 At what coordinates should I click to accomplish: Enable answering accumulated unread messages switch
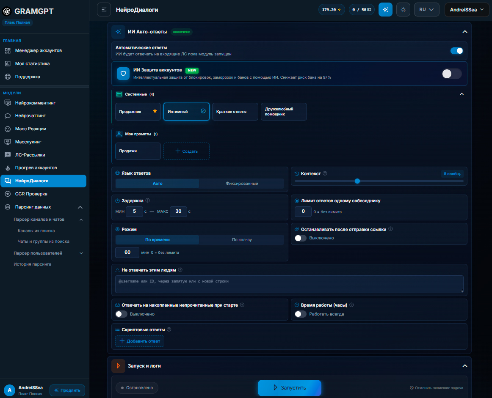pyautogui.click(x=121, y=314)
